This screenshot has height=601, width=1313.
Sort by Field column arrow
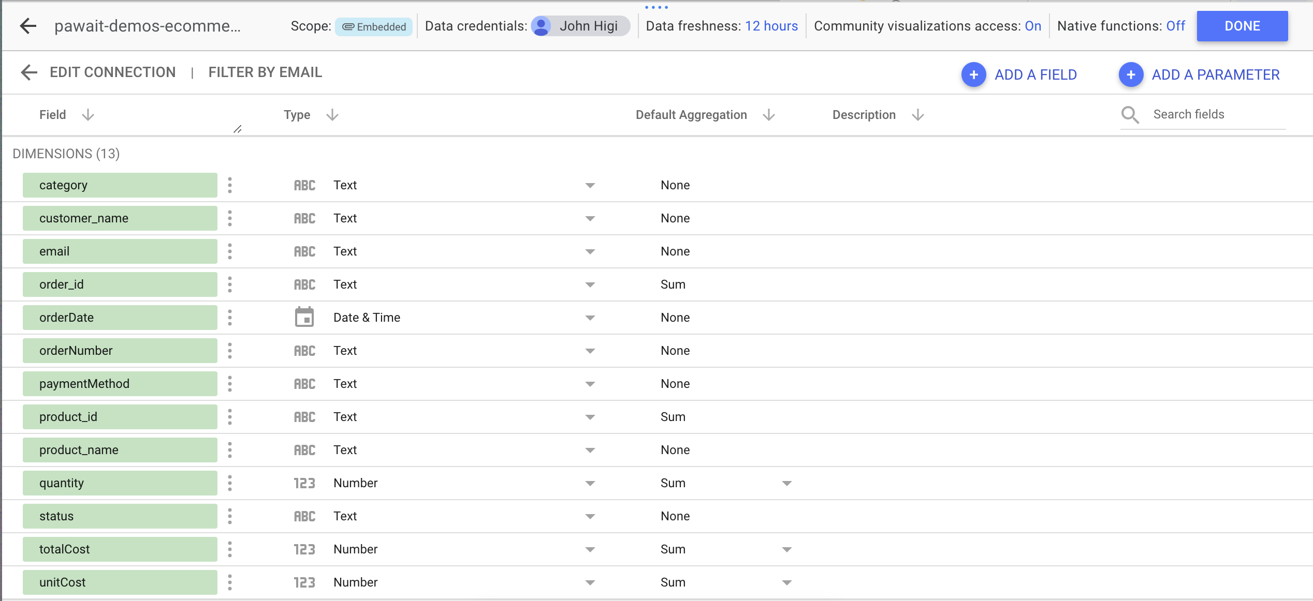pos(88,115)
